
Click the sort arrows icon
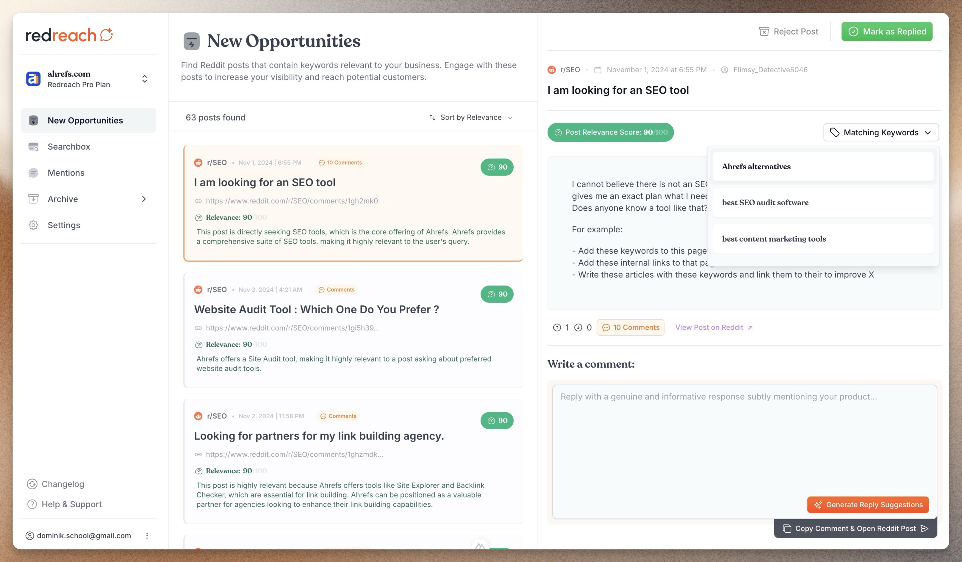coord(432,117)
